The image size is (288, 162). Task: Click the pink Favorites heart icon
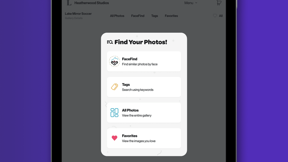114,138
